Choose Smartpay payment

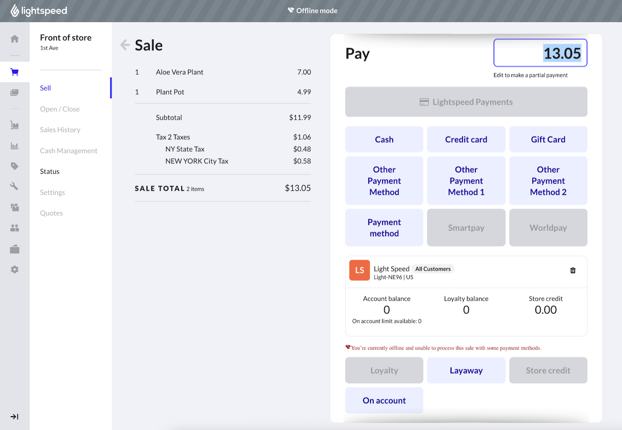tap(466, 228)
